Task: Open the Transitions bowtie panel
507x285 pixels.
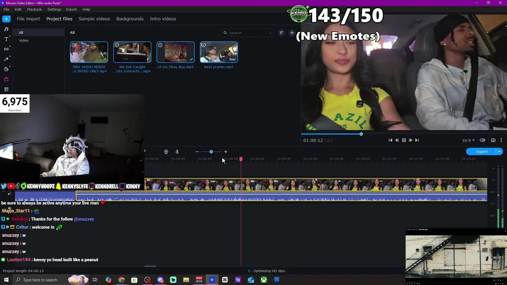Action: pyautogui.click(x=6, y=49)
